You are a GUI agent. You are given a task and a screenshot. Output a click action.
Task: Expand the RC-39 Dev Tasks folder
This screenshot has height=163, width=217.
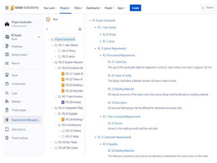[x=52, y=142]
